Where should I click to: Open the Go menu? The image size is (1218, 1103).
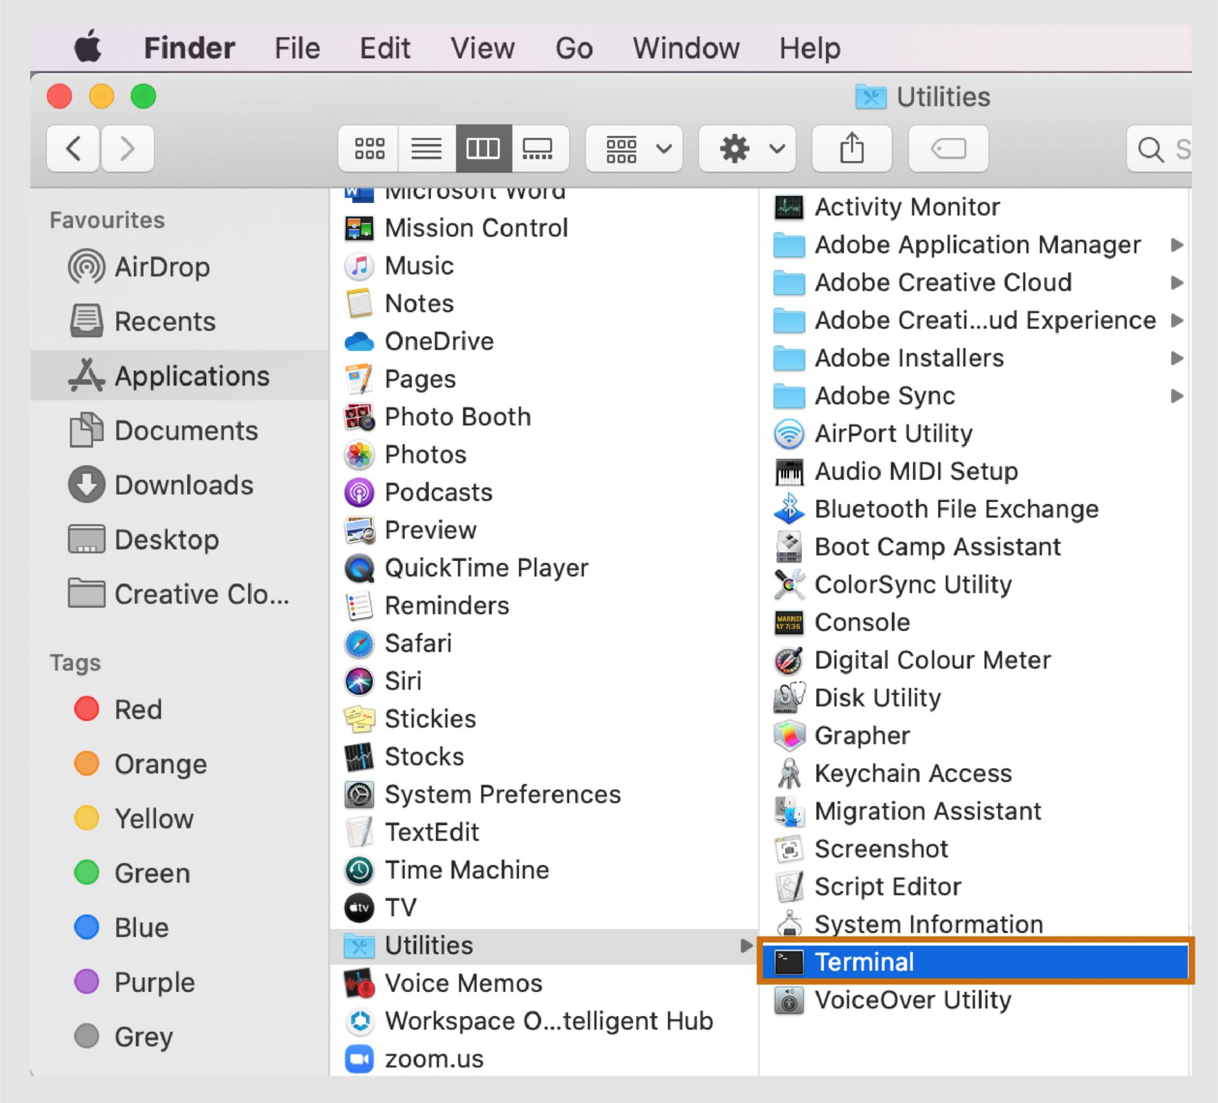point(574,48)
